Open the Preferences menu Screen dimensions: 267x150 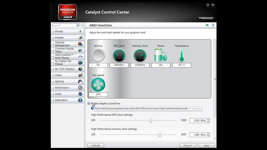click(x=206, y=18)
